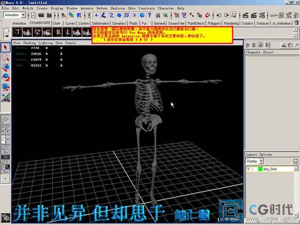Screen dimensions: 300x225
Task: Switch to Deformation shelf tab
Action: pos(101,23)
